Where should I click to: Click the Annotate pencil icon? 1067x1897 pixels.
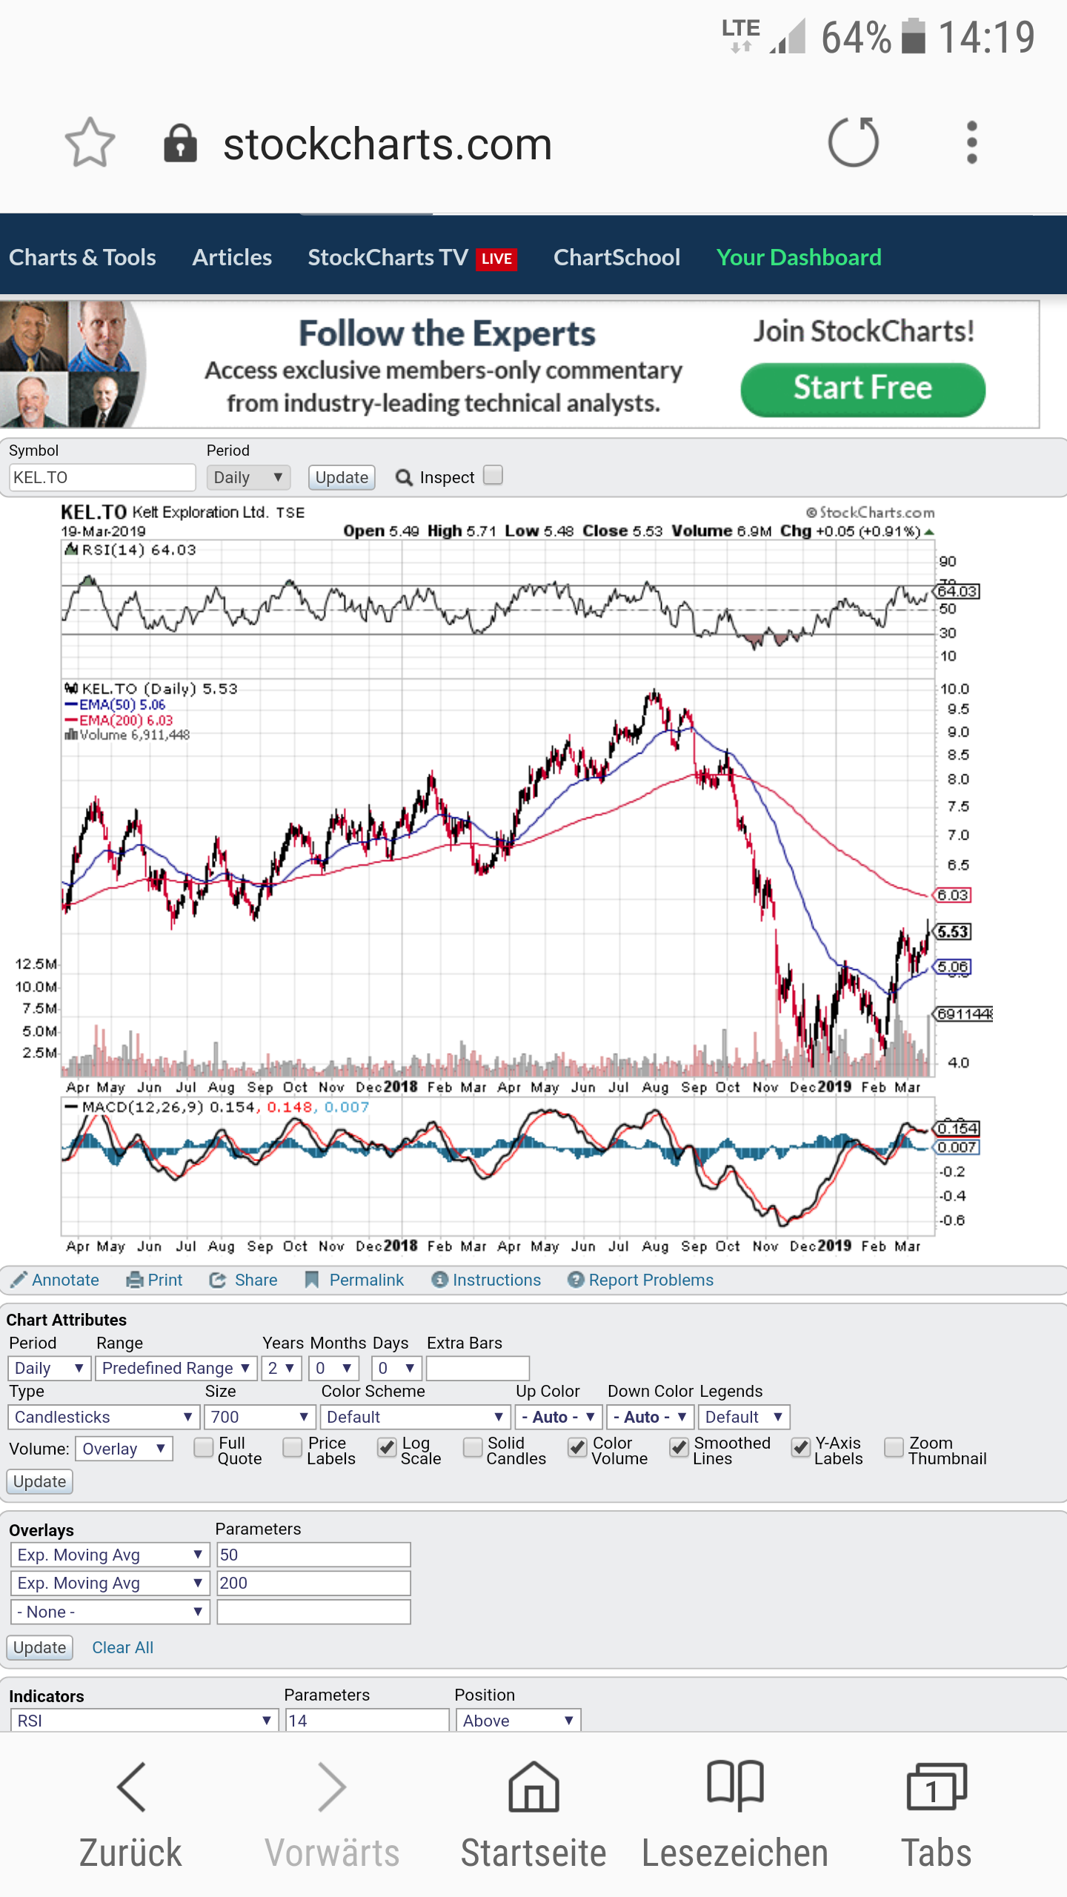[x=19, y=1280]
